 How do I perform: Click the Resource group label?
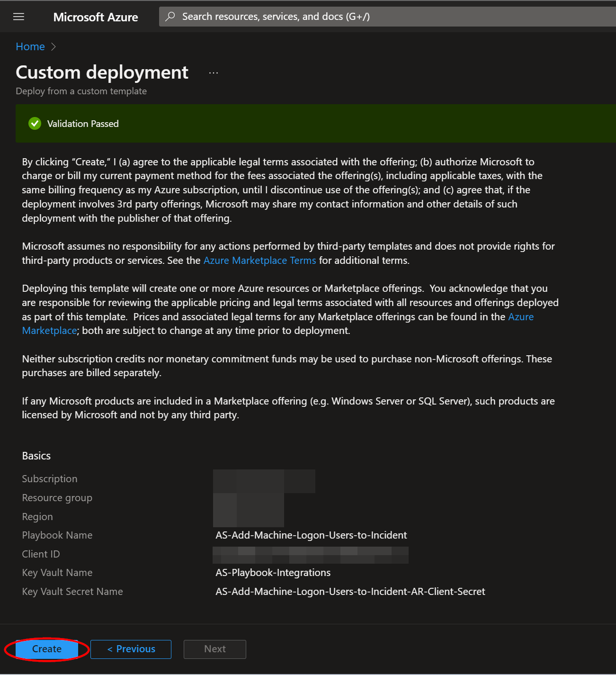point(57,498)
